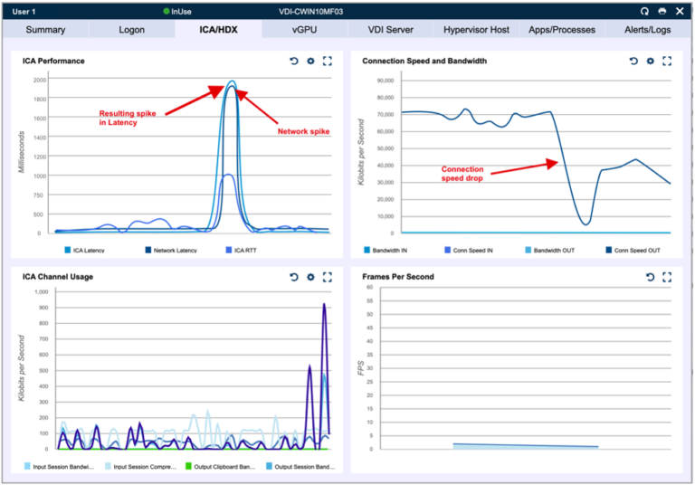Toggle the ICA RTT legend series
695x485 pixels.
241,250
